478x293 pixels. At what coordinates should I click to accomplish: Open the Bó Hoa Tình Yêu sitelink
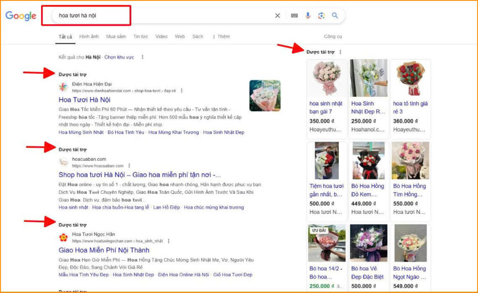tap(126, 132)
